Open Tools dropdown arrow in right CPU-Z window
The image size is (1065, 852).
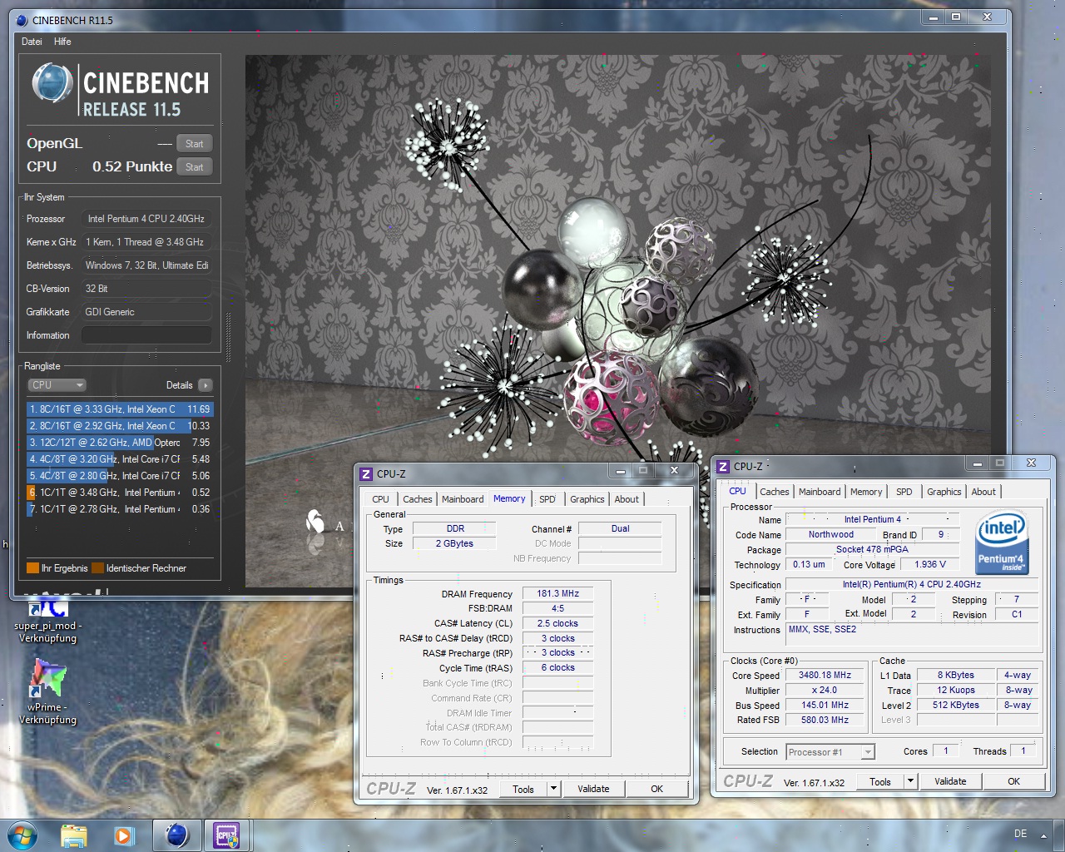coord(910,781)
